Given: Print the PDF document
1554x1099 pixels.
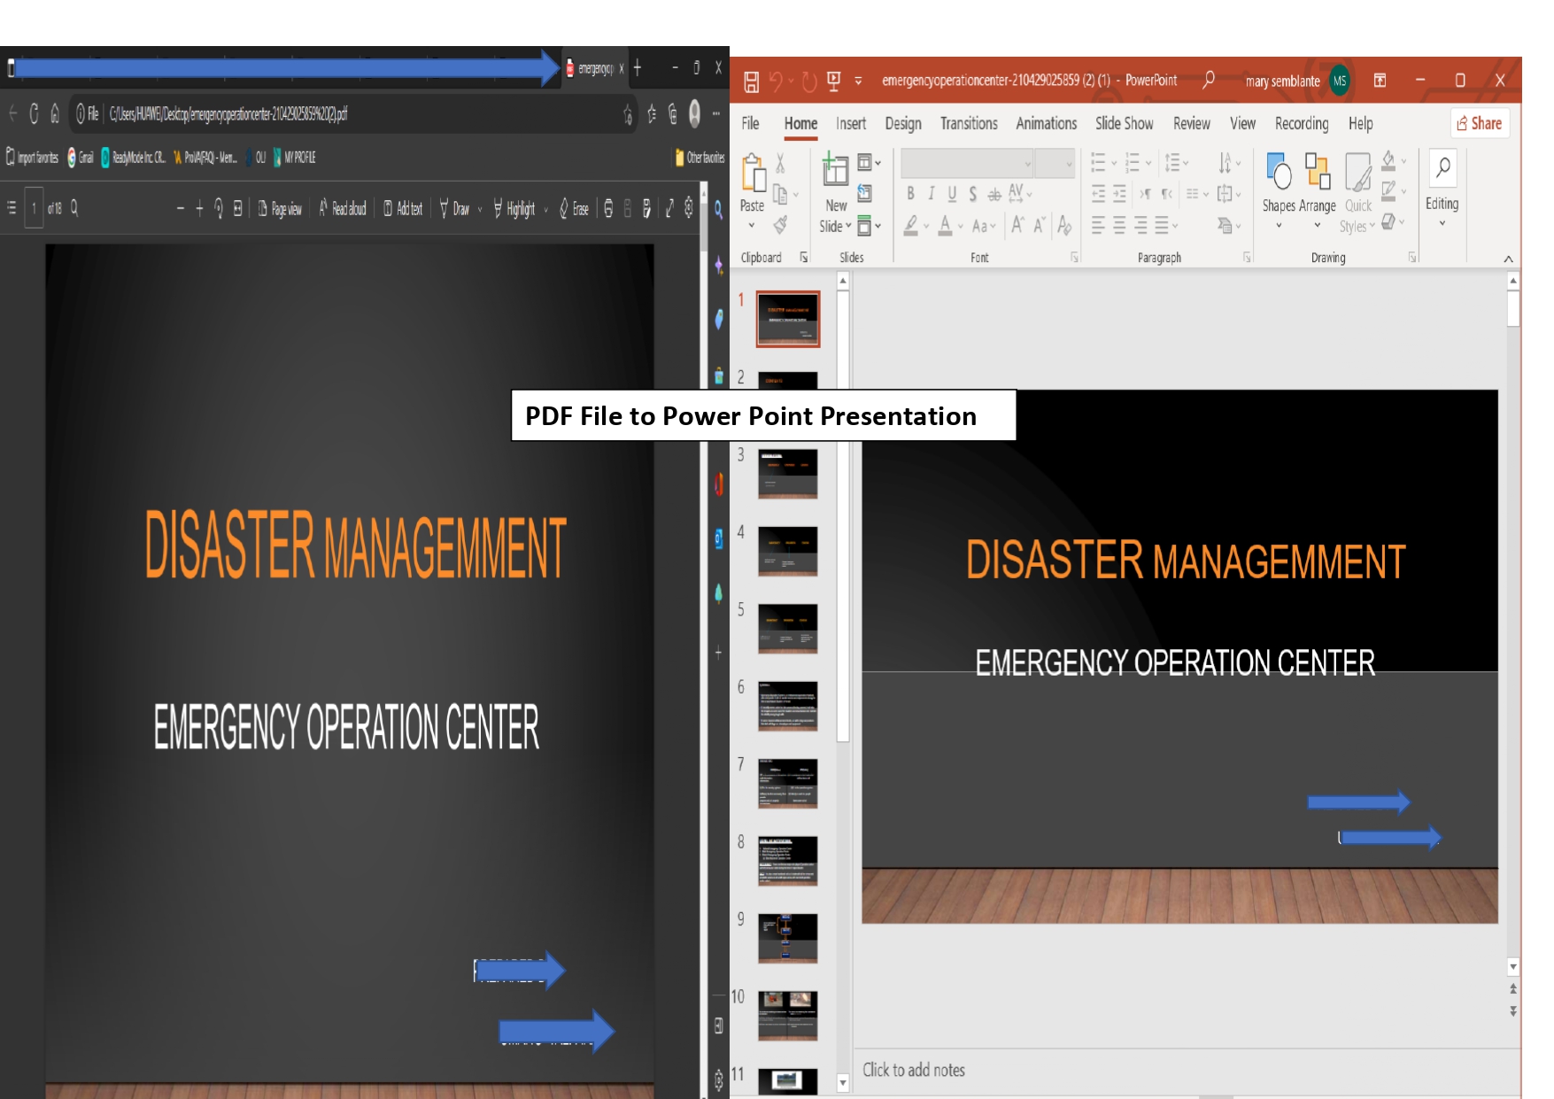Looking at the screenshot, I should click(608, 208).
